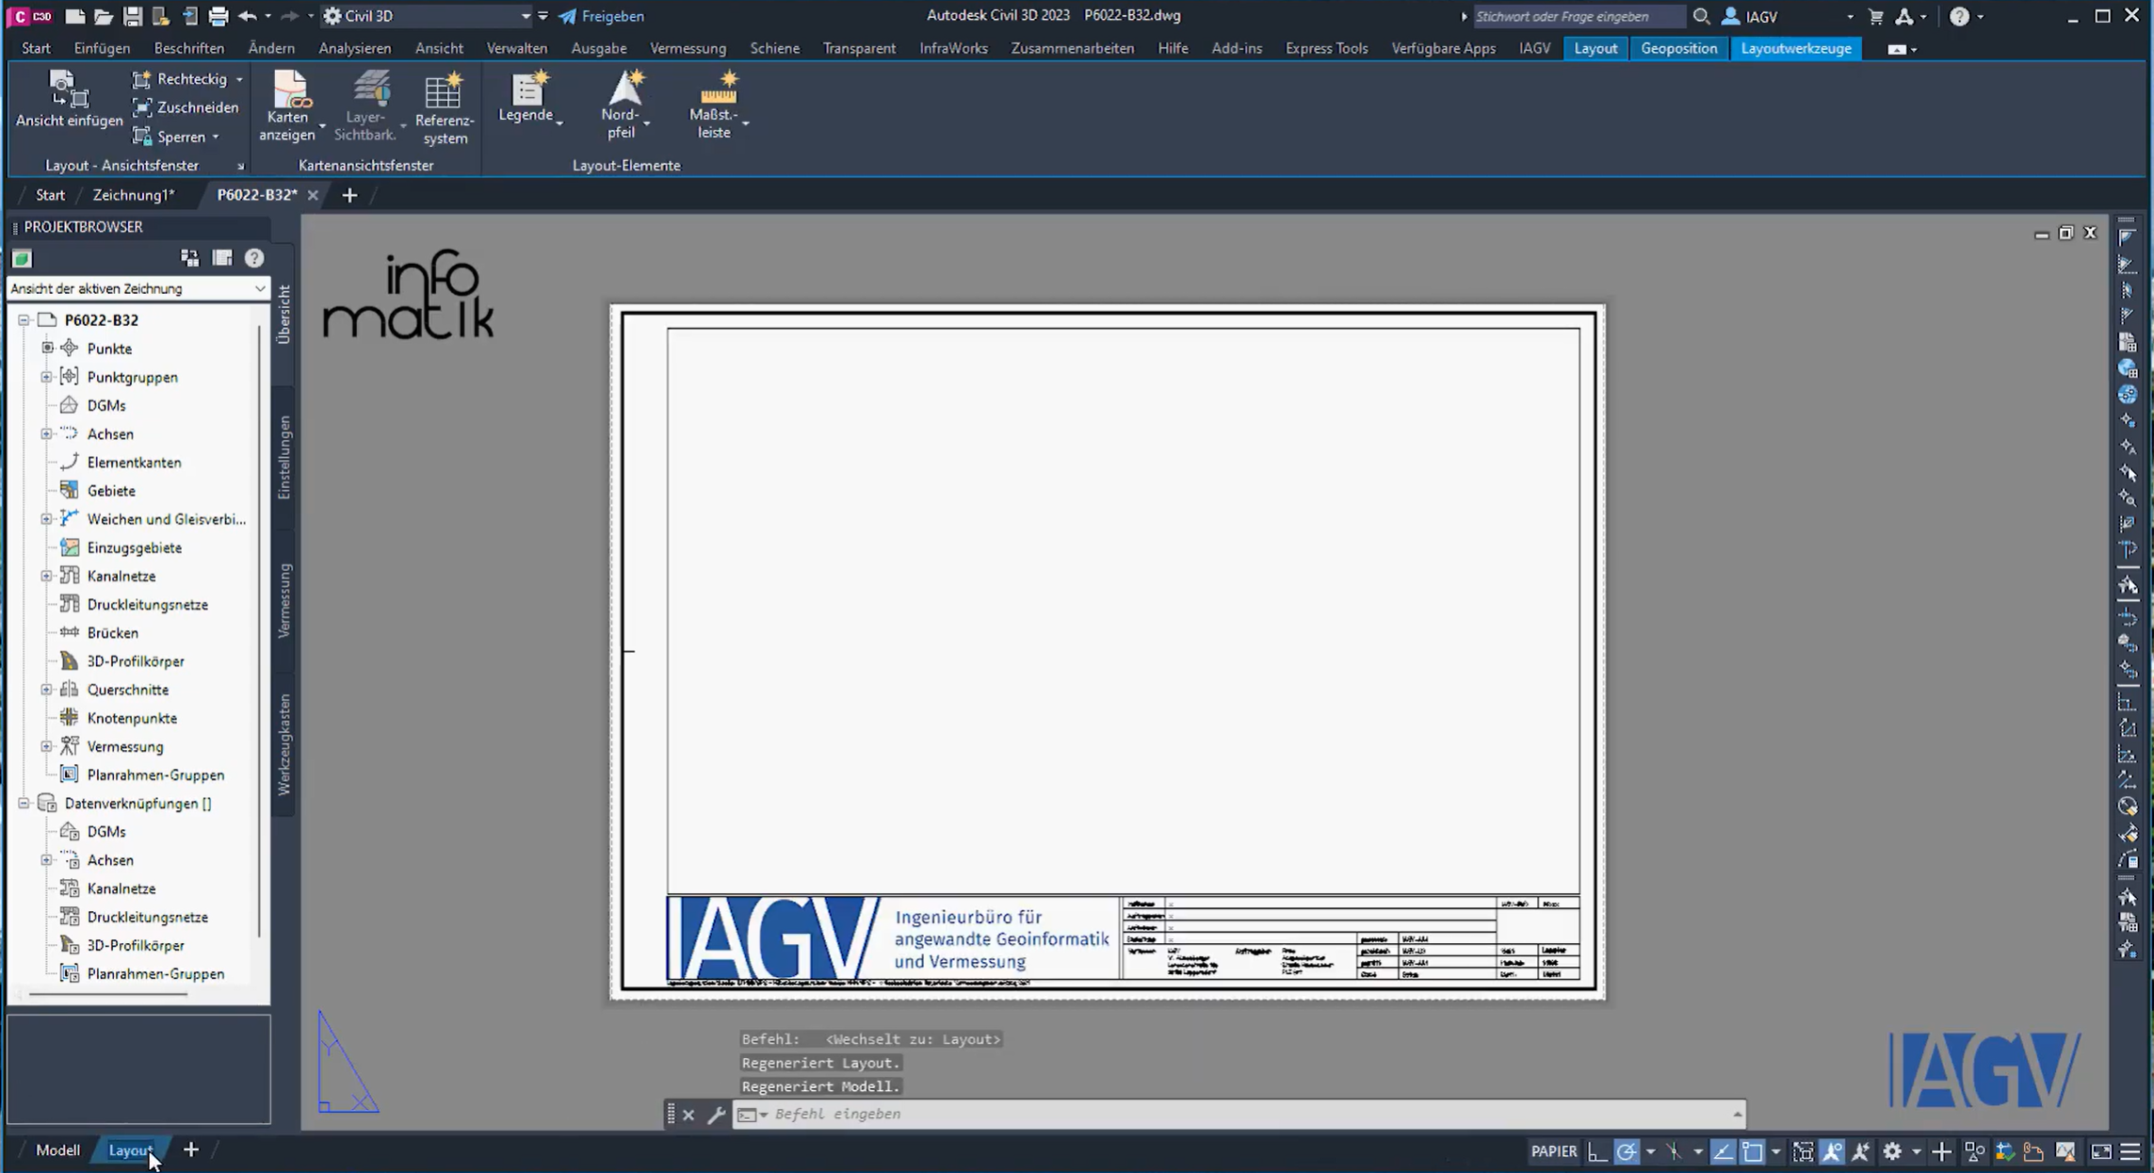Toggle PAPIER model space status button
Screen dimensions: 2154x1173
point(1553,1151)
